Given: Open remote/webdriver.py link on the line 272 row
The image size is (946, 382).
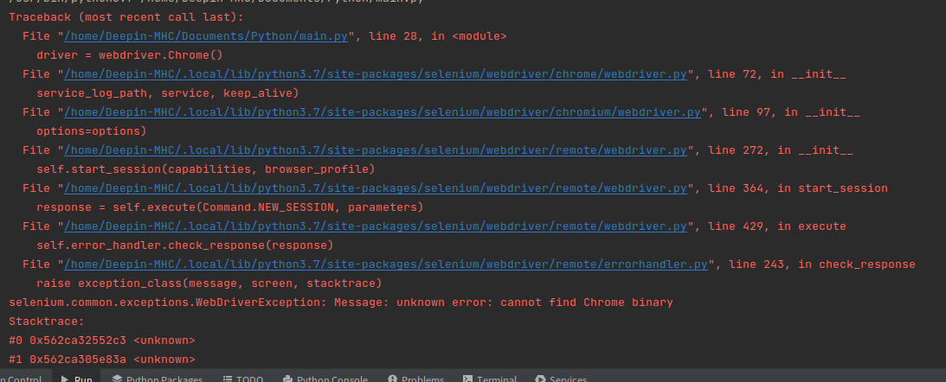Looking at the screenshot, I should pos(376,150).
